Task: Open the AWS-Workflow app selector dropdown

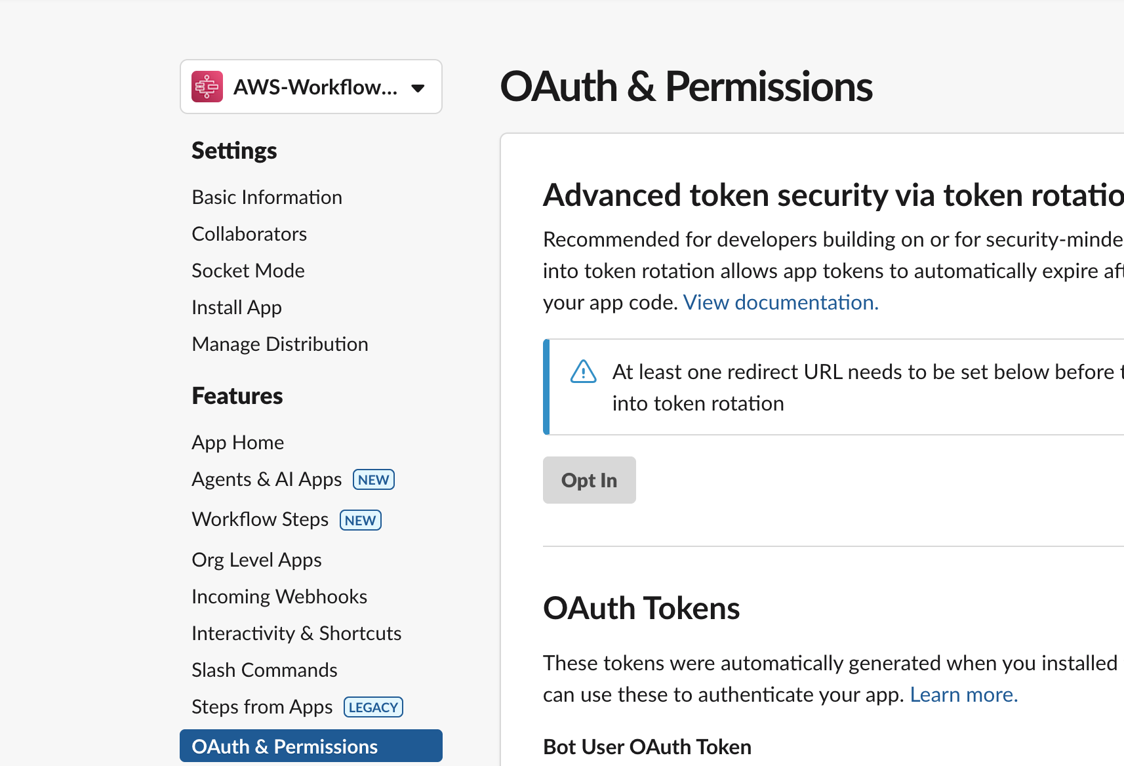Action: (311, 87)
